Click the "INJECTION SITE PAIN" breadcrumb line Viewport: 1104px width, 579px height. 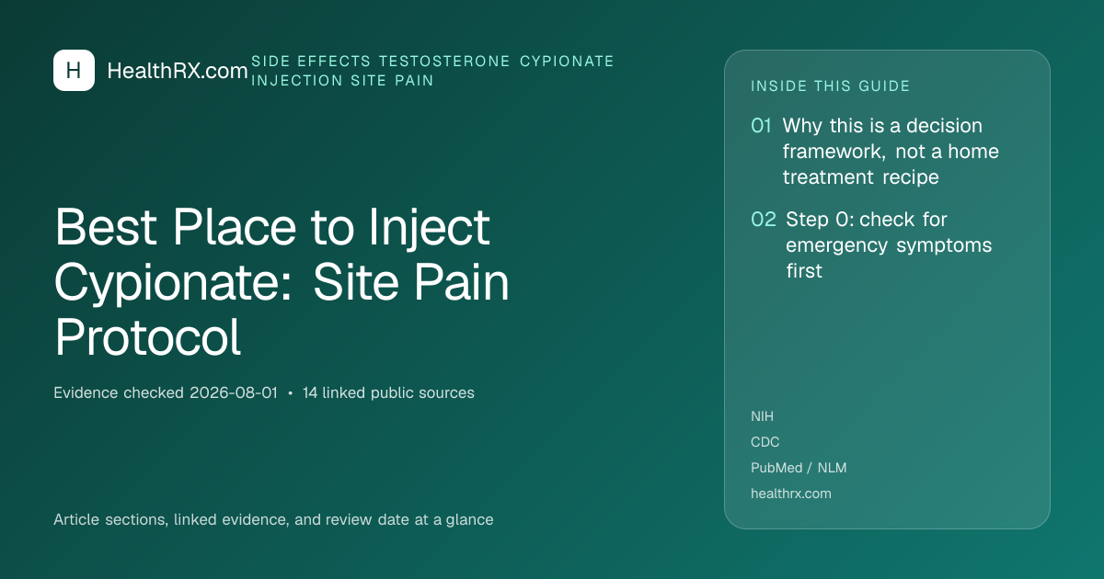pos(342,81)
